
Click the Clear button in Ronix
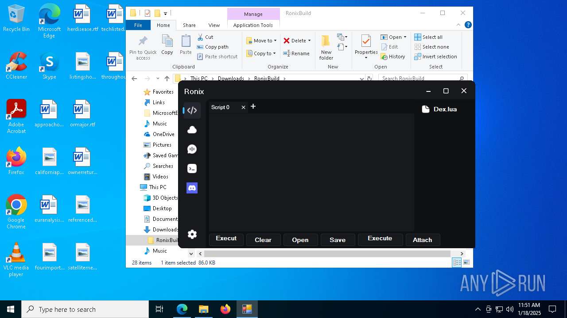click(x=263, y=240)
